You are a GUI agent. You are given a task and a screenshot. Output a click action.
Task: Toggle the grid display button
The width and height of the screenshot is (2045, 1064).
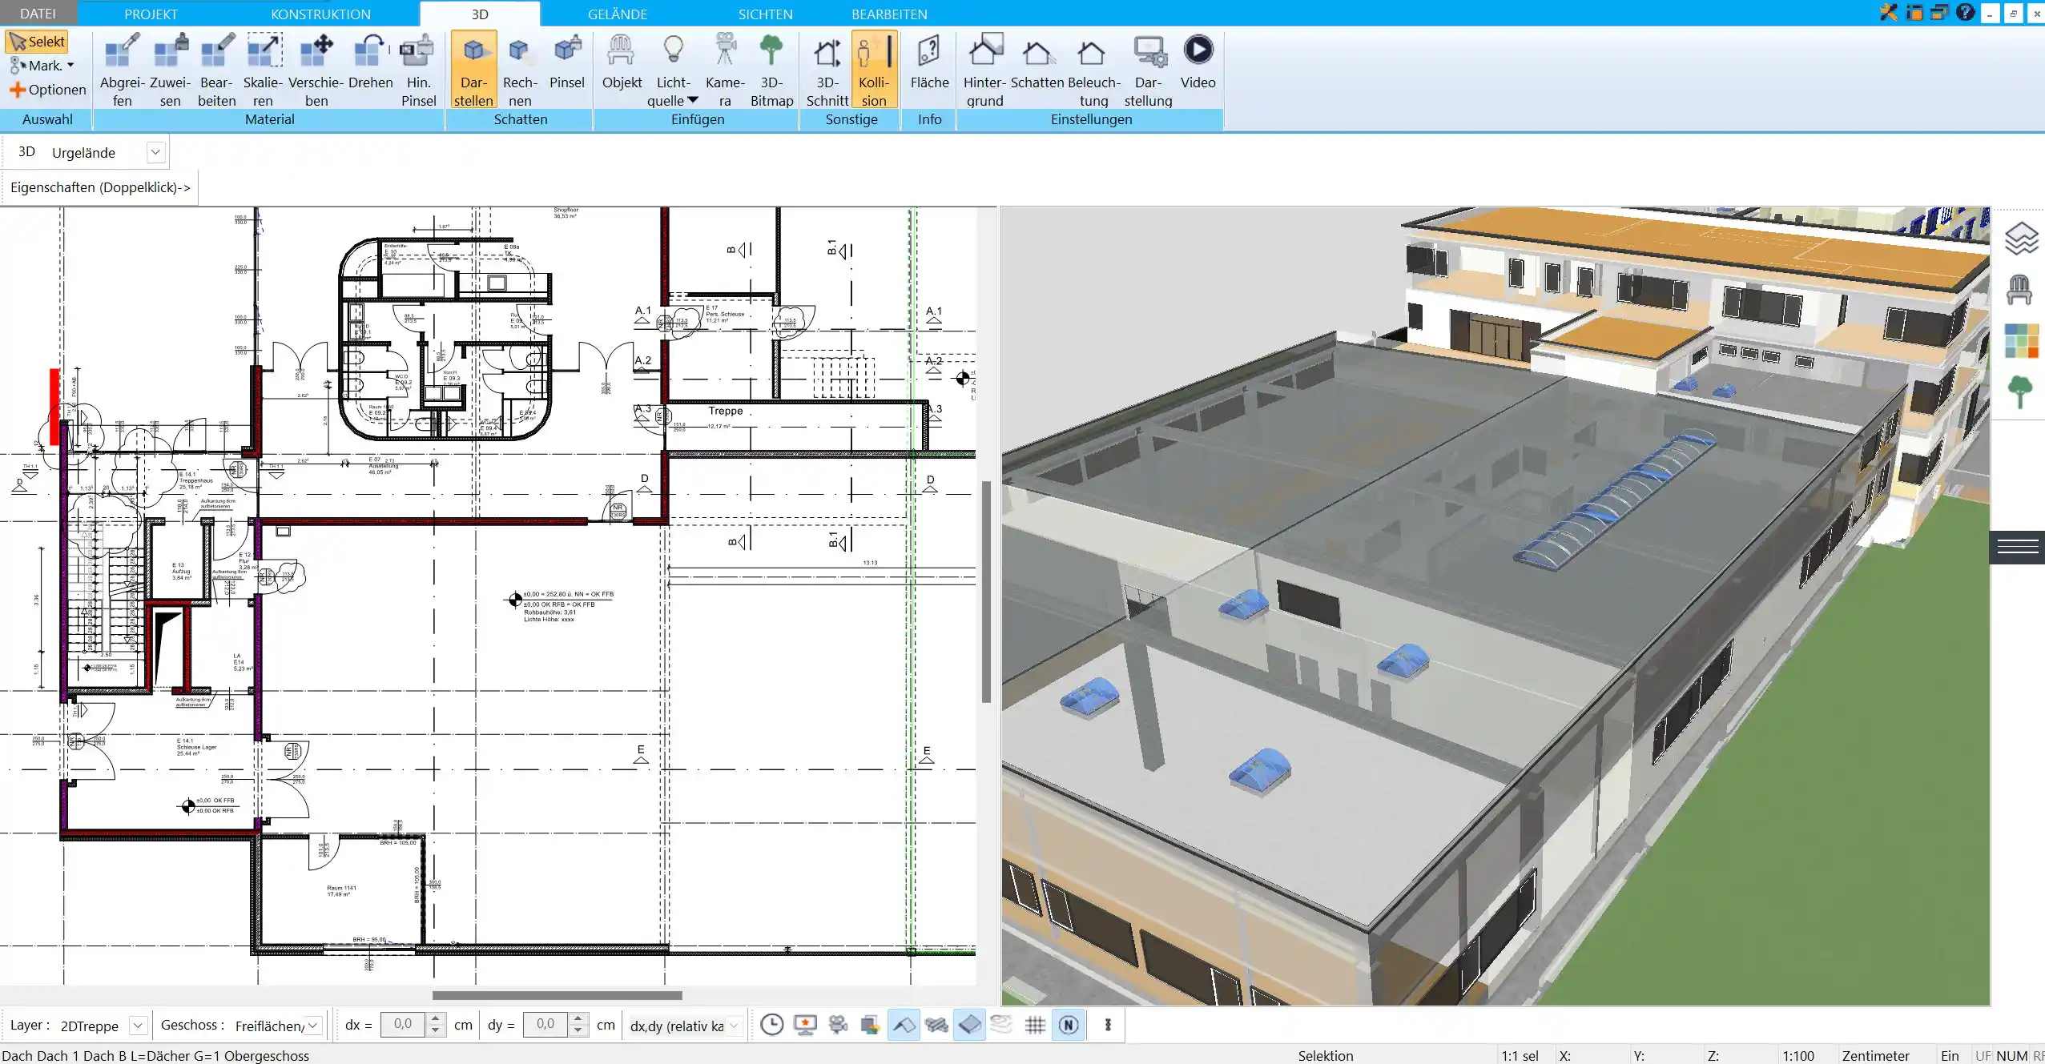(1035, 1025)
